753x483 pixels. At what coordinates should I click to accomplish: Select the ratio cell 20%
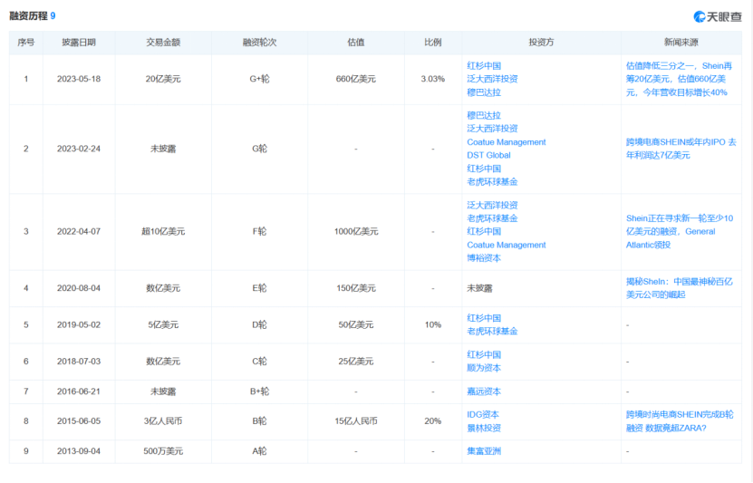coord(433,421)
